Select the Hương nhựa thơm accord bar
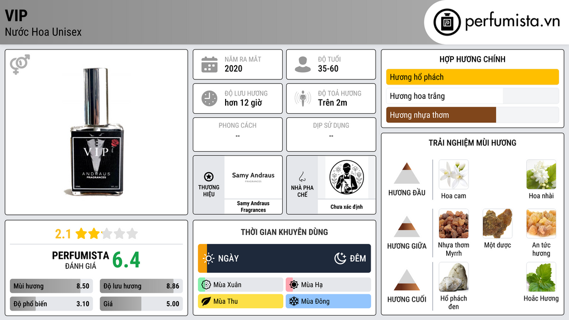Viewport: 569px width, 320px height. [472, 115]
